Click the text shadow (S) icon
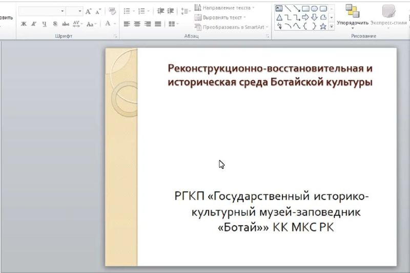The image size is (410, 273). (55, 24)
